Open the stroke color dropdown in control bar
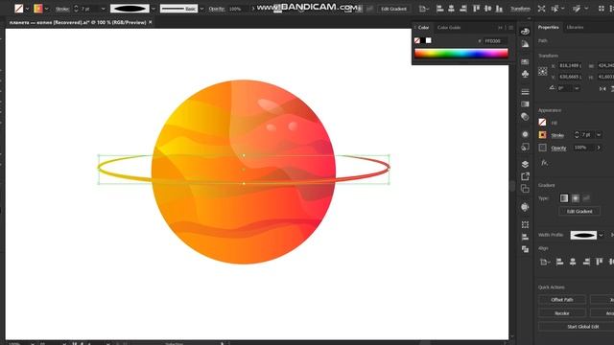This screenshot has width=614, height=345. [x=47, y=9]
